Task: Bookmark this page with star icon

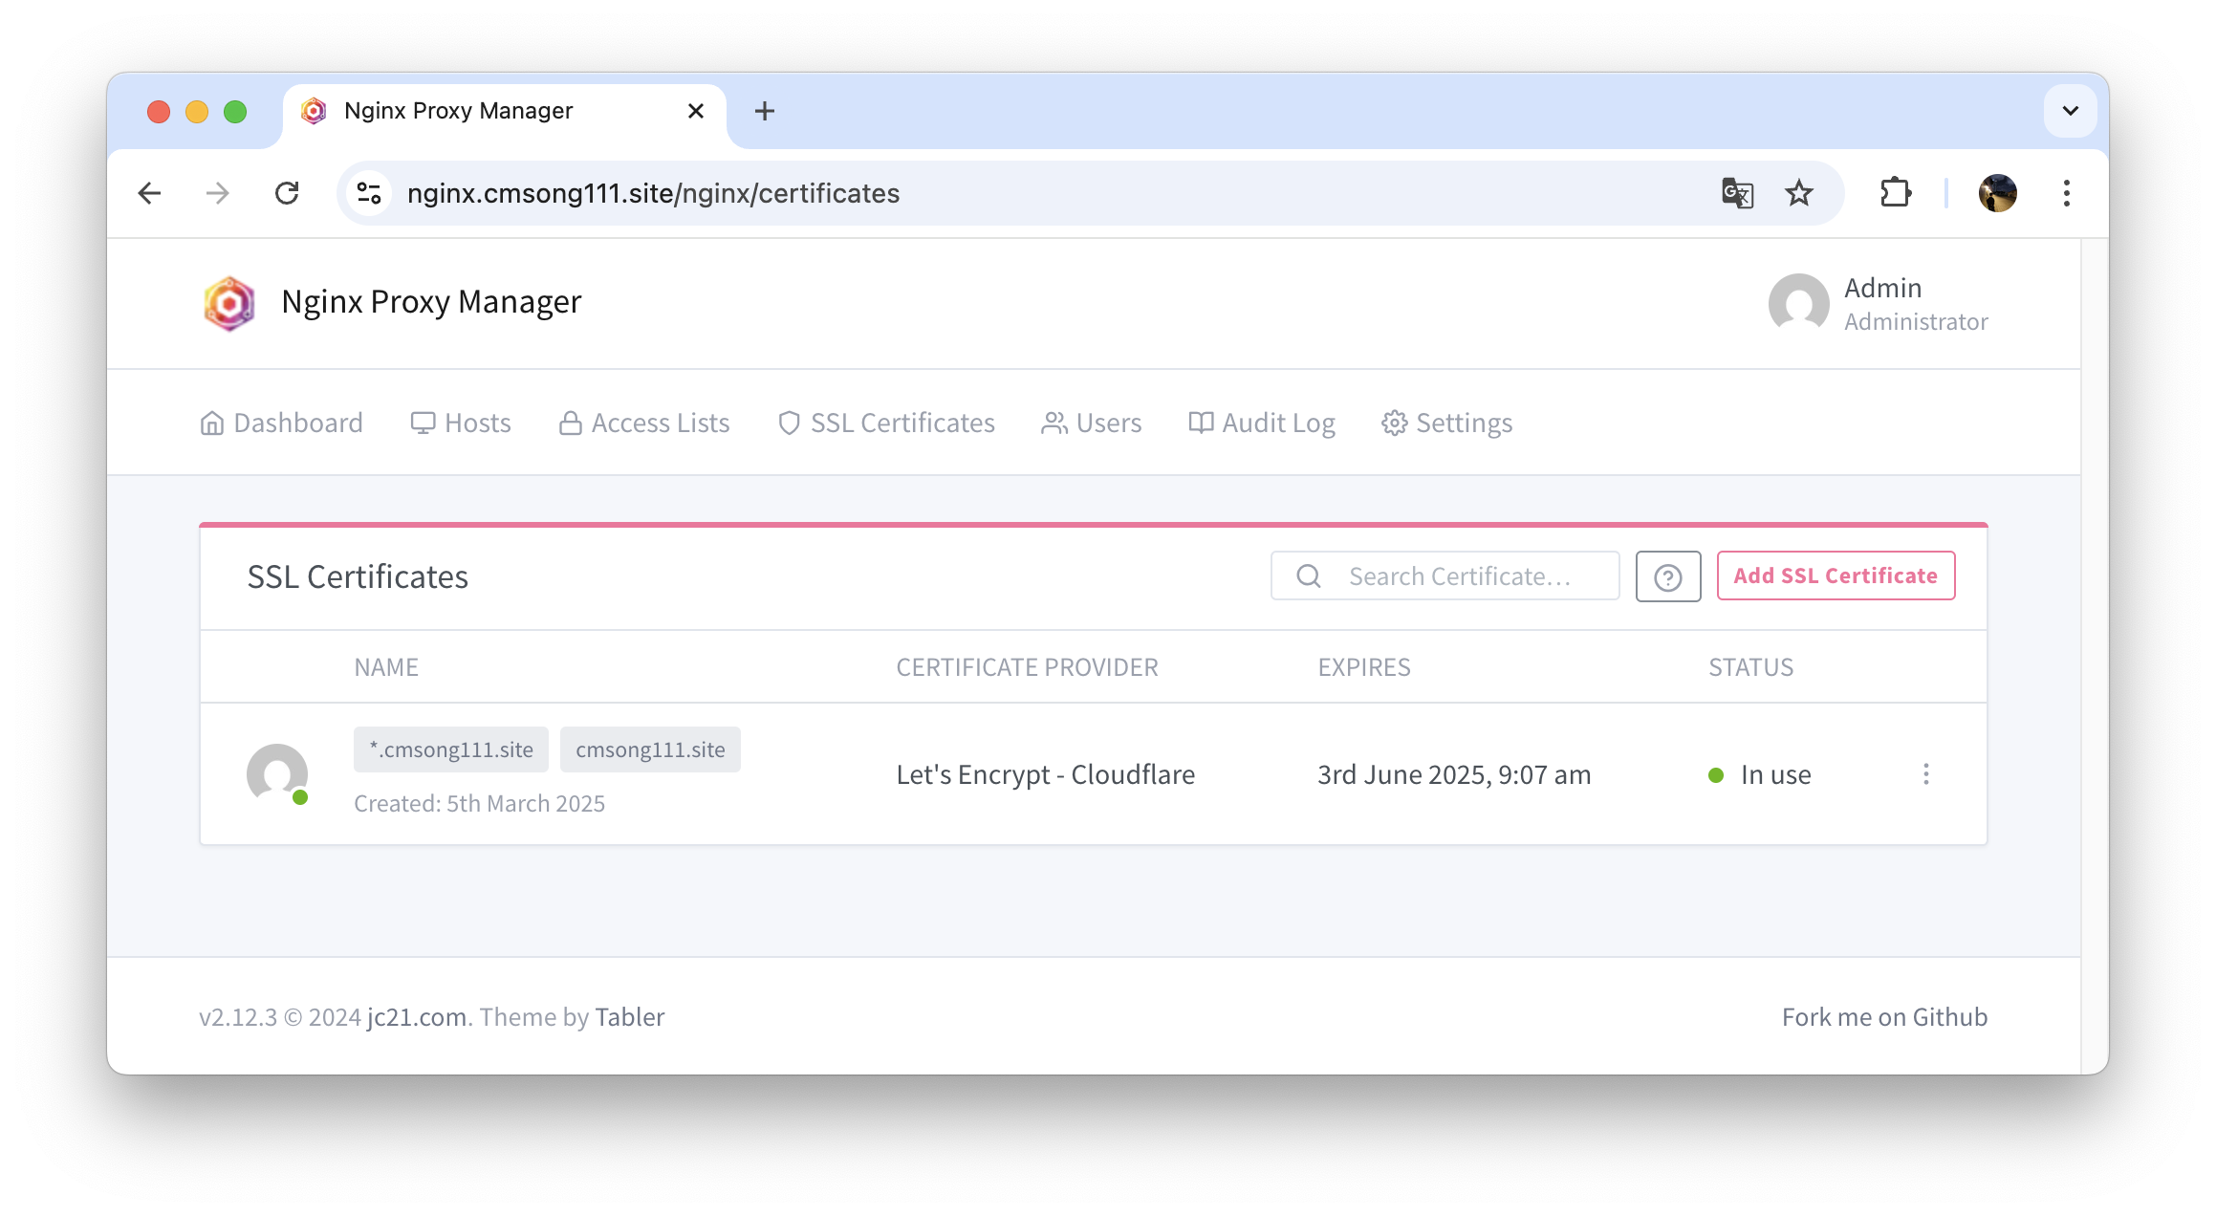Action: tap(1798, 193)
